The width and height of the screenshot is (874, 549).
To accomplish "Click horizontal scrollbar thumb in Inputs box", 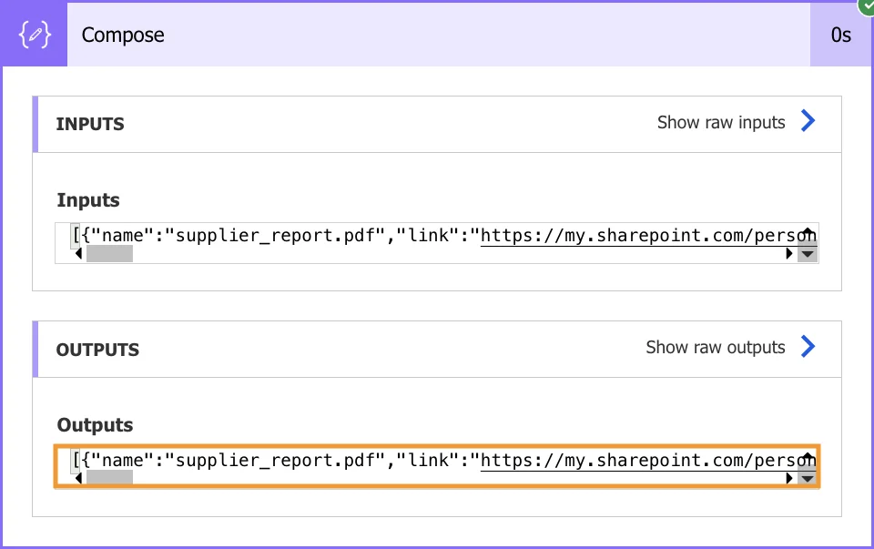I will (109, 254).
